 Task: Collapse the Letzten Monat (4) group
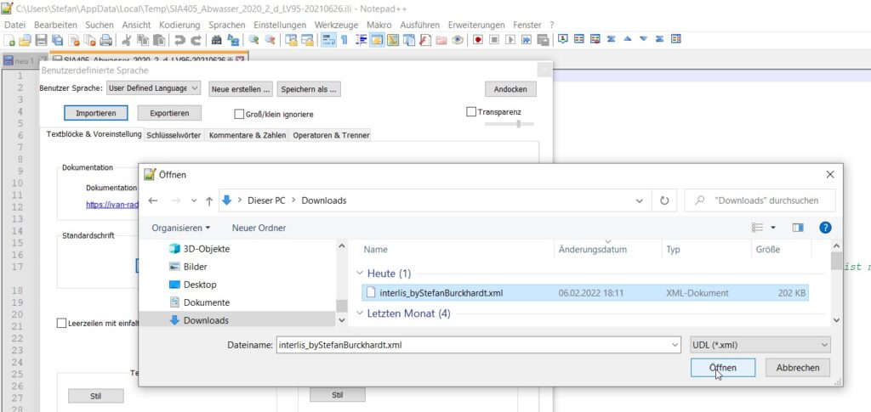pyautogui.click(x=360, y=313)
